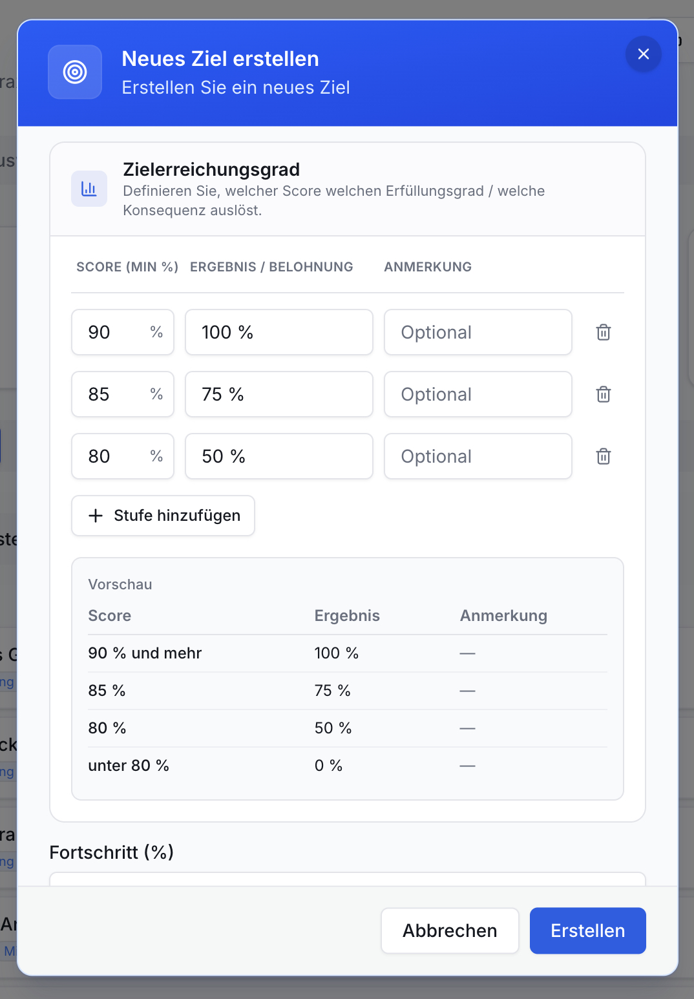Viewport: 694px width, 999px height.
Task: Click the preview Ergebnis column header
Action: (347, 616)
